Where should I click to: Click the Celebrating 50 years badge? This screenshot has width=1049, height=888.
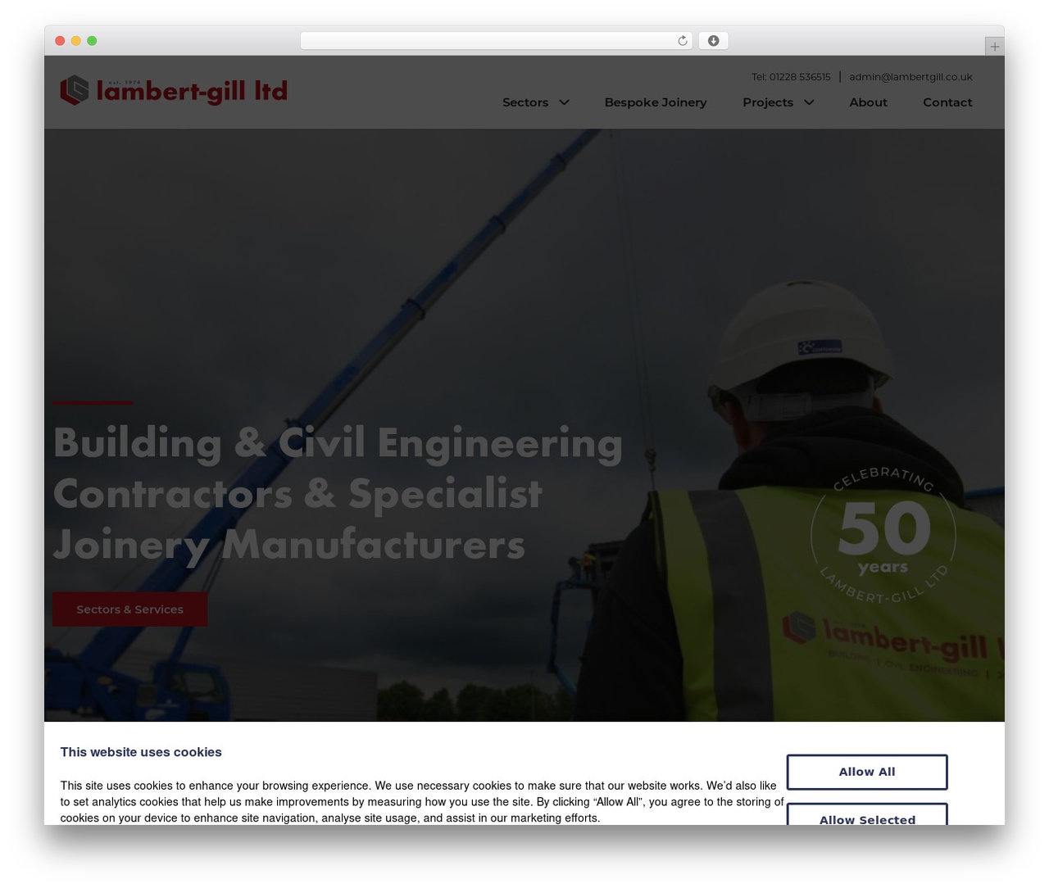883,536
